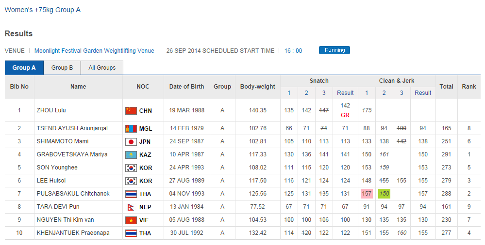This screenshot has width=485, height=245.
Task: Click the Mongolia flag icon
Action: point(131,129)
